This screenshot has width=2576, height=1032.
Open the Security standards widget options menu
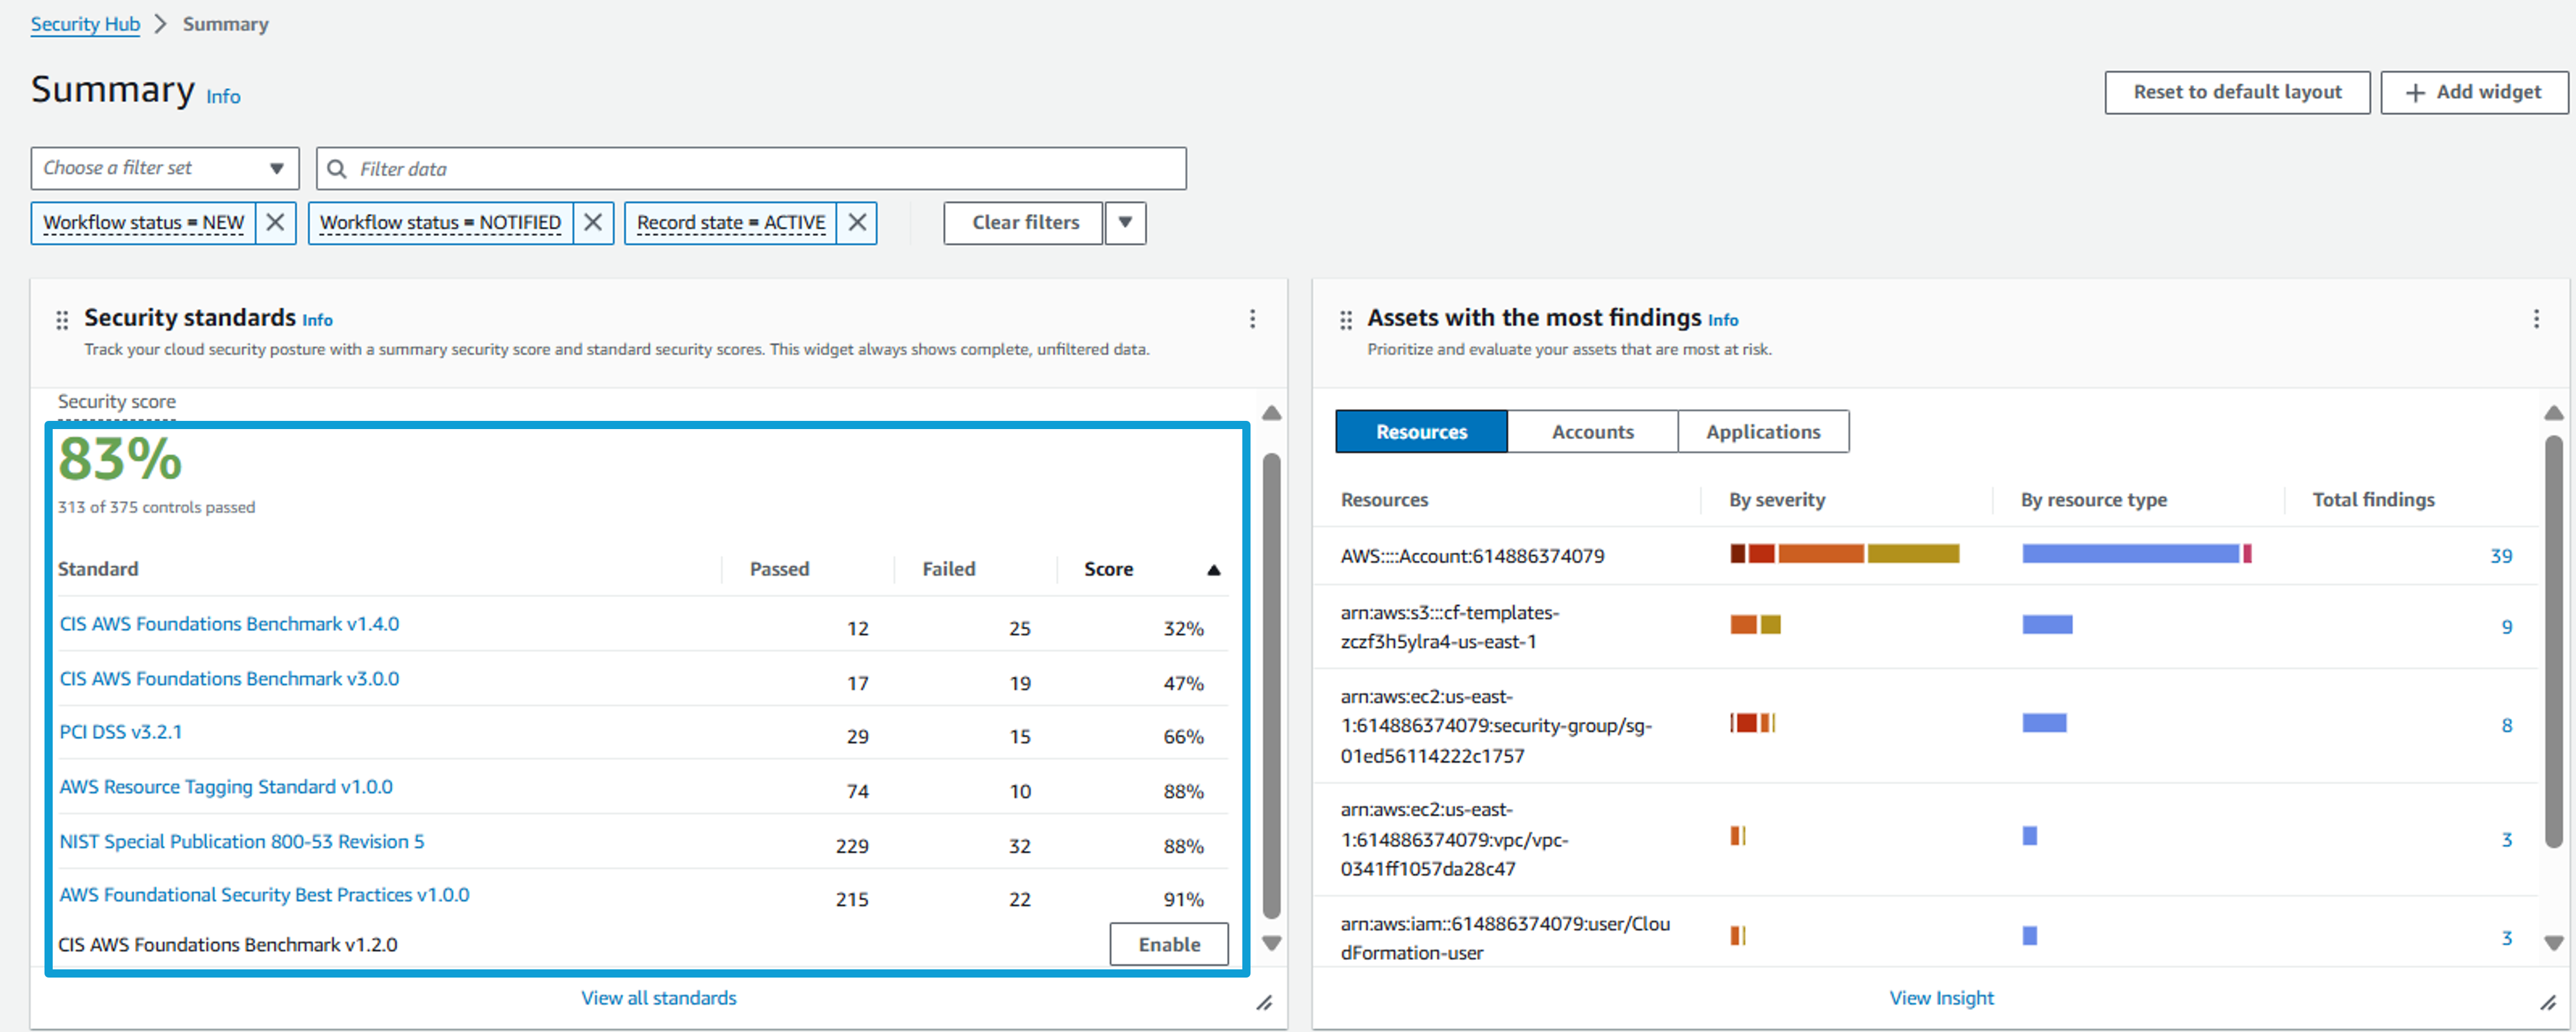coord(1252,319)
